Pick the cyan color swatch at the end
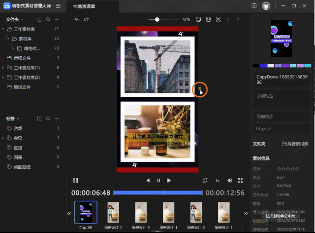 pos(308,66)
